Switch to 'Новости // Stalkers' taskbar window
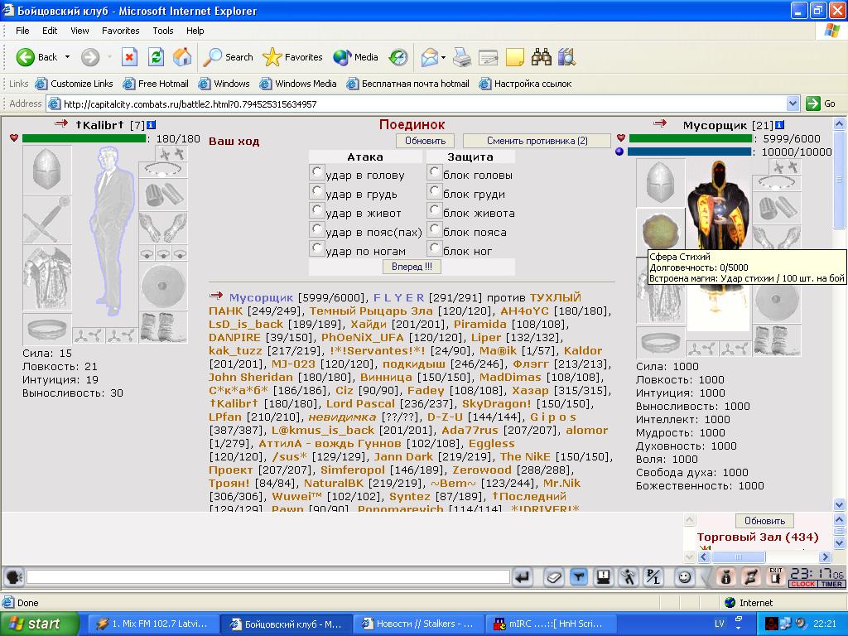848x636 pixels. pyautogui.click(x=419, y=624)
